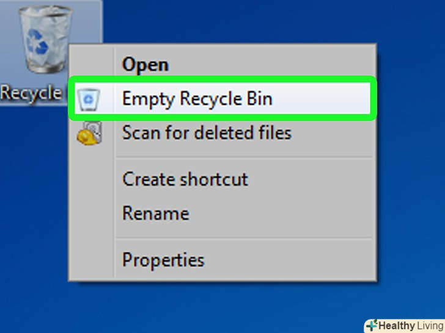Click the separator line above Properties
This screenshot has height=333, width=445.
[x=244, y=238]
